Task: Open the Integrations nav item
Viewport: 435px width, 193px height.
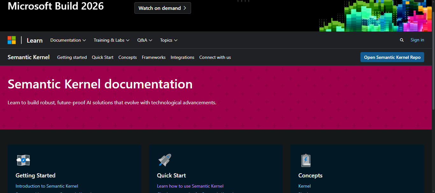Action: [x=182, y=57]
